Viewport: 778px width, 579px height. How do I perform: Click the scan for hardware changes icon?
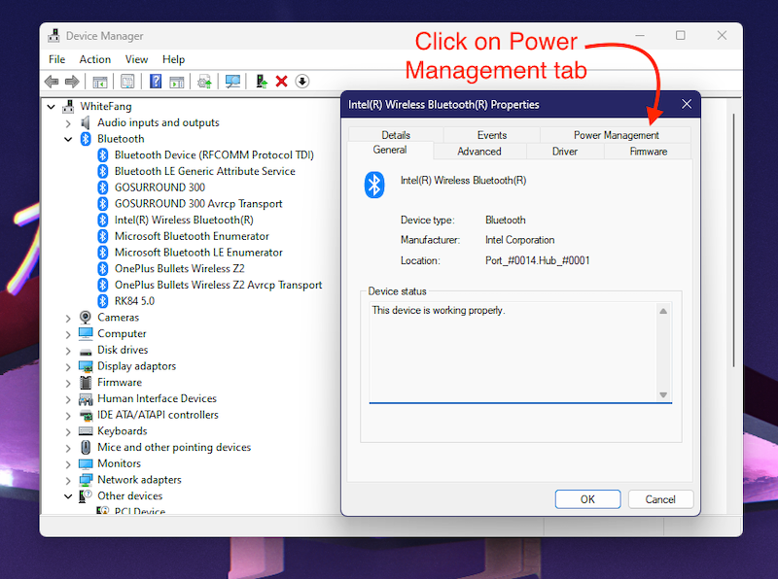pyautogui.click(x=232, y=82)
